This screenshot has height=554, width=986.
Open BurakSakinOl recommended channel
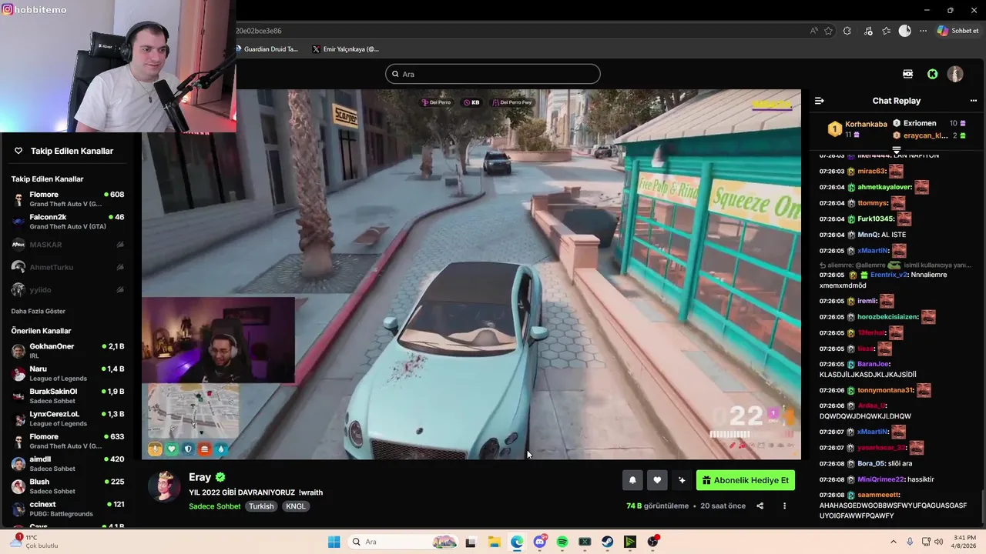pos(68,395)
